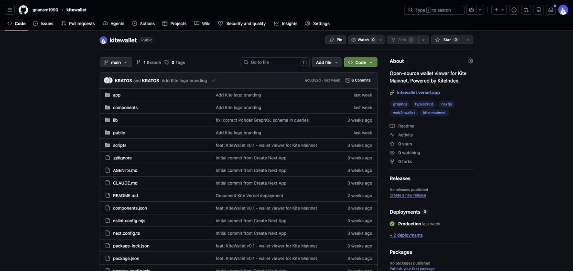573x271 pixels.
Task: Open the Security and quality tab
Action: click(242, 23)
